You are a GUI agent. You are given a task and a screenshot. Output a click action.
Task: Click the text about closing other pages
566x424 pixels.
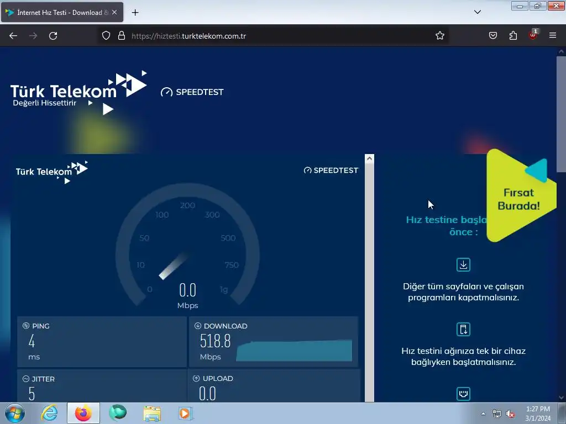(464, 291)
